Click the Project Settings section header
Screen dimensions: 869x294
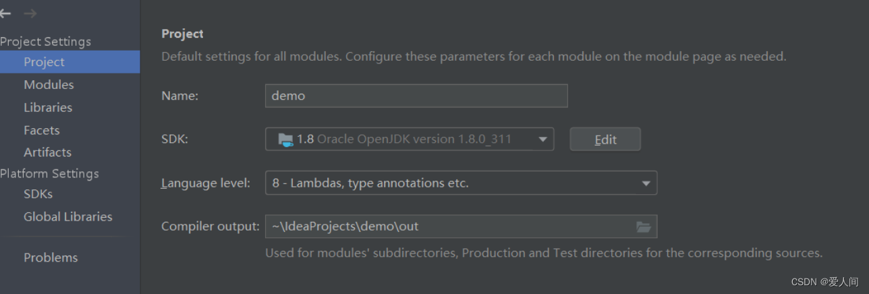coord(45,42)
